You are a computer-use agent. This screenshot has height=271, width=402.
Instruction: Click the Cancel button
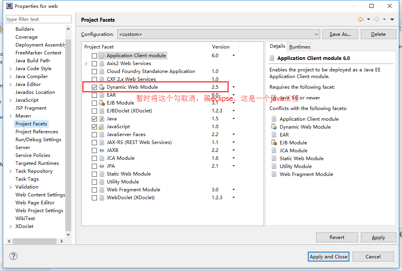(x=373, y=256)
